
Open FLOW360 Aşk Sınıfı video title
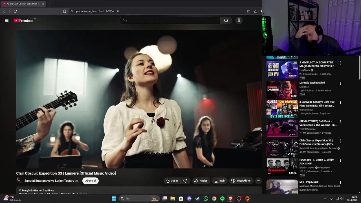tap(317, 162)
